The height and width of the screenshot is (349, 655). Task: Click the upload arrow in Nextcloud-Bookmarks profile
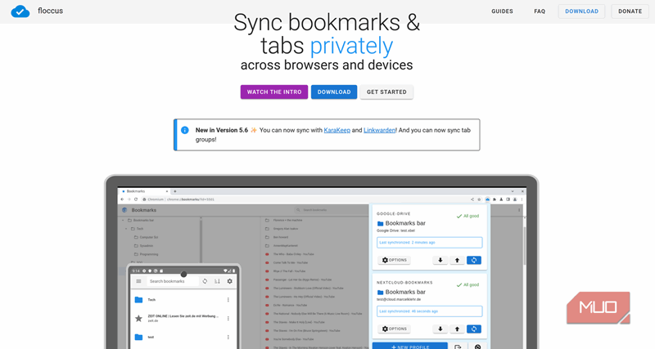click(x=457, y=329)
